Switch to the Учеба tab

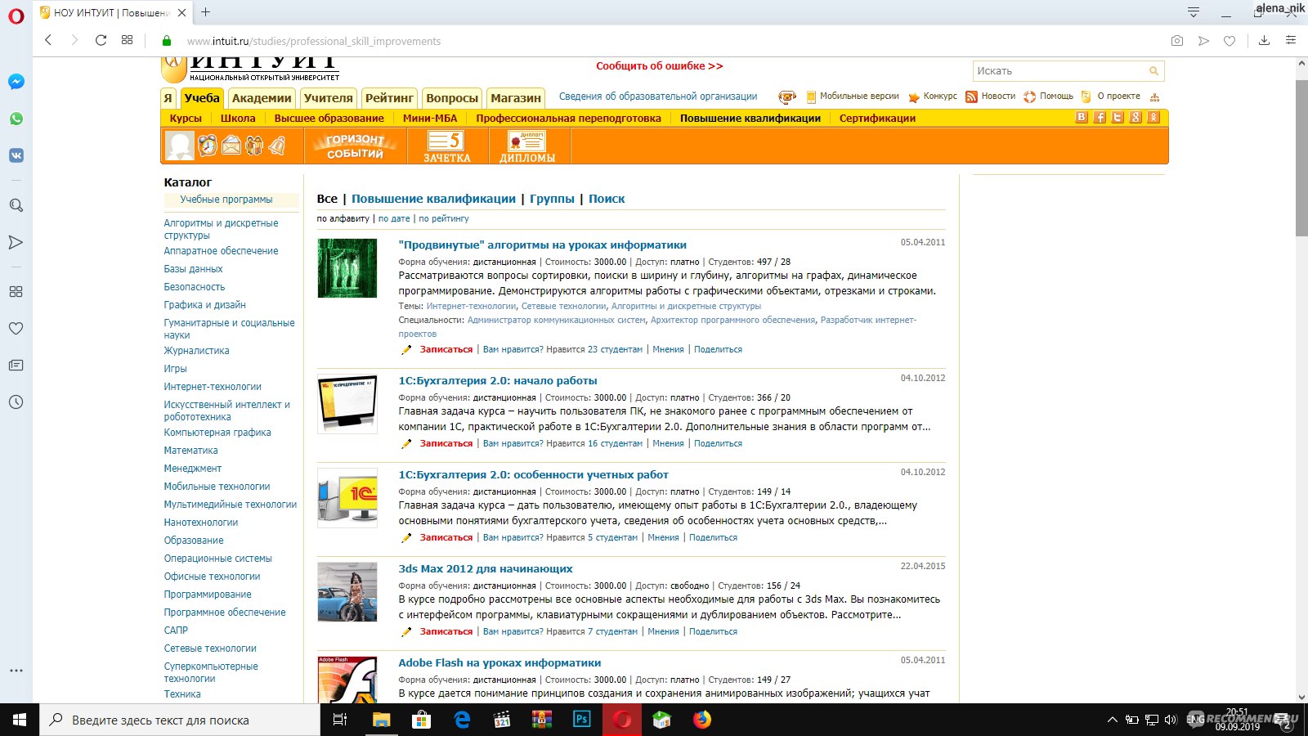tap(202, 98)
